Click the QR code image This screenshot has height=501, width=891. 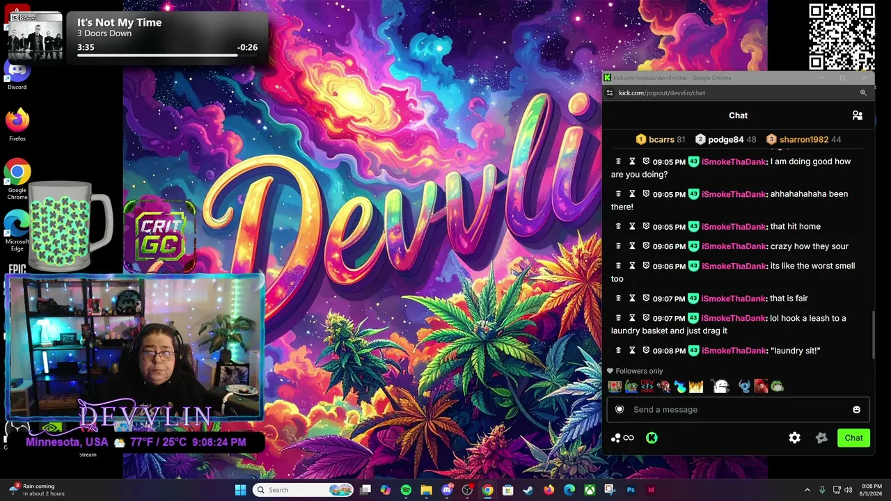coord(842,36)
